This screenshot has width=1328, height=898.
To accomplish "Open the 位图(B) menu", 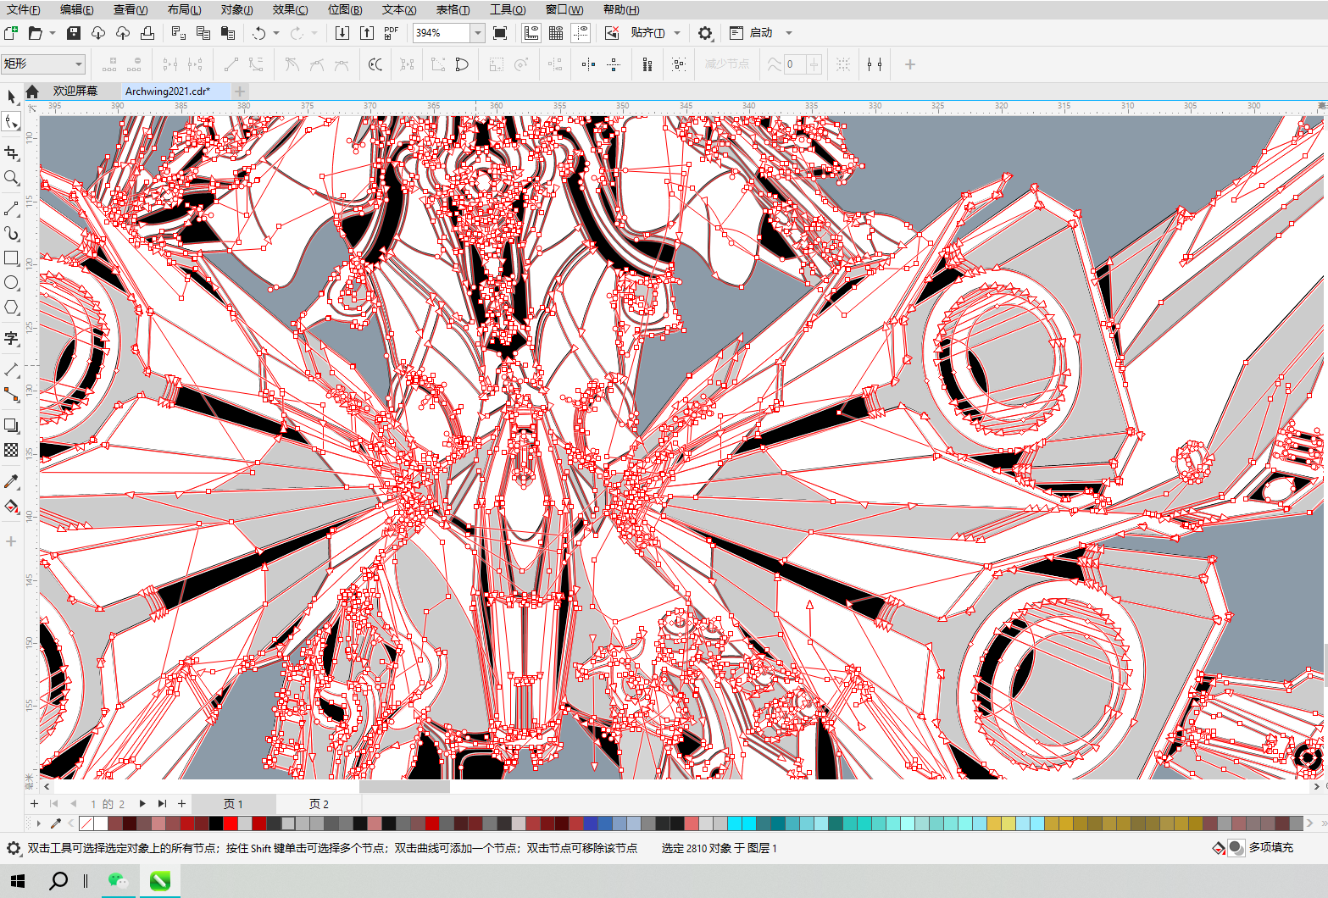I will tap(345, 9).
